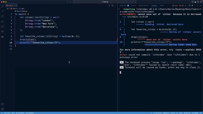203x114 pixels.
Task: Open the Extensions view
Action: [3, 27]
